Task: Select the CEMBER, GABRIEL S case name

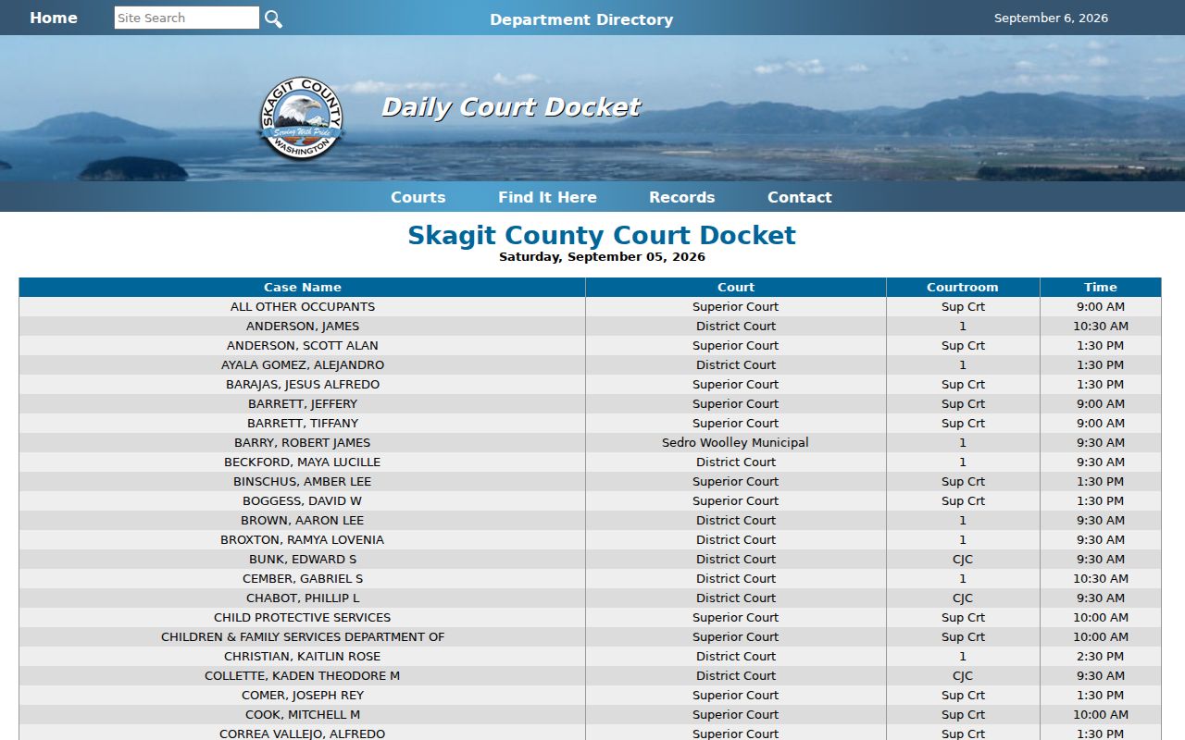Action: 303,578
